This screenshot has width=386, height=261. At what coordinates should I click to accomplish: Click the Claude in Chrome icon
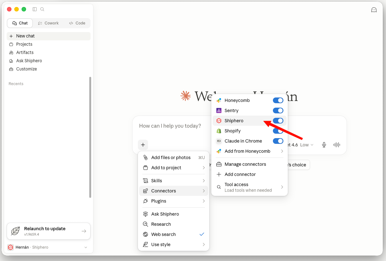[x=219, y=141]
